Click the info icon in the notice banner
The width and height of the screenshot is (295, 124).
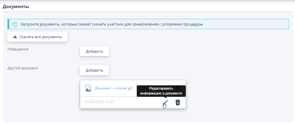15,24
